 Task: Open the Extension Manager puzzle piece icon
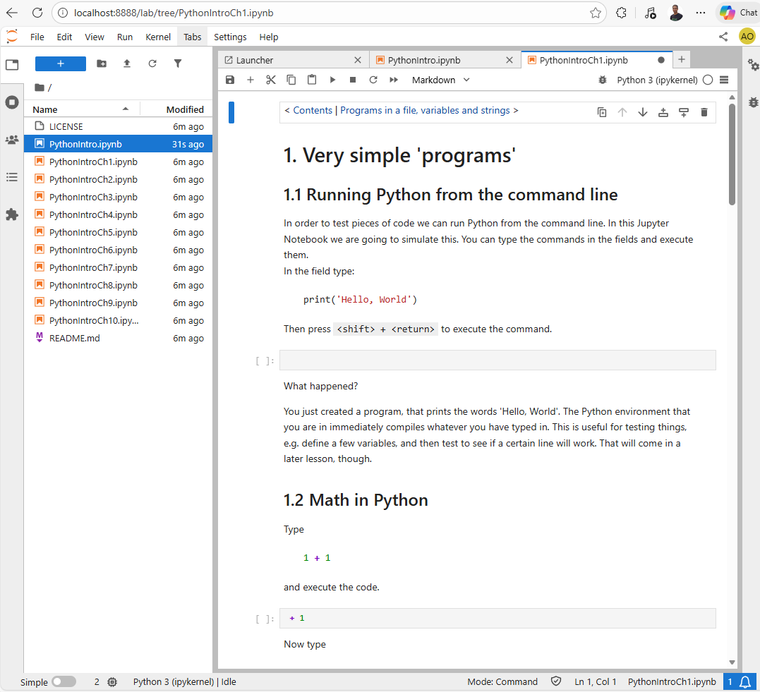[12, 214]
